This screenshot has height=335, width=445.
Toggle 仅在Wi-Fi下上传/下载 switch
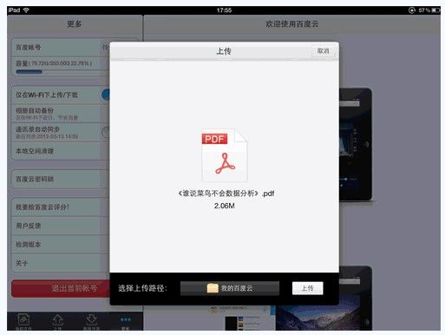point(106,95)
